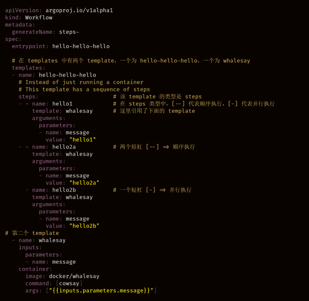The width and height of the screenshot is (309, 301).
Task: Click the entrypoint value hello-hello-hello
Action: coord(81,46)
